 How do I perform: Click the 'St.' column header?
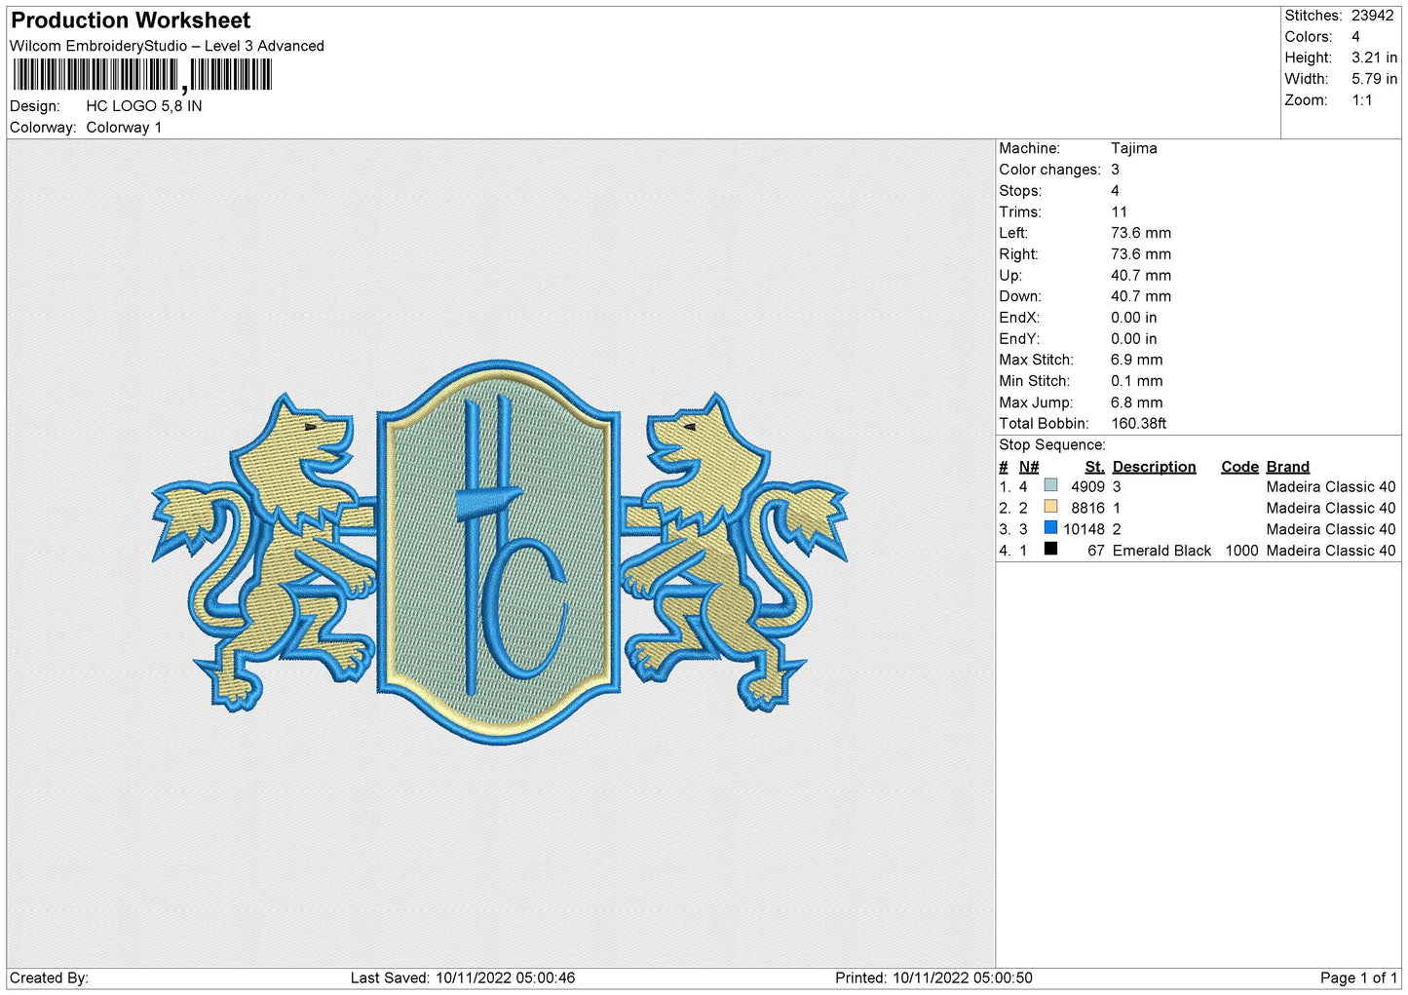click(1095, 467)
